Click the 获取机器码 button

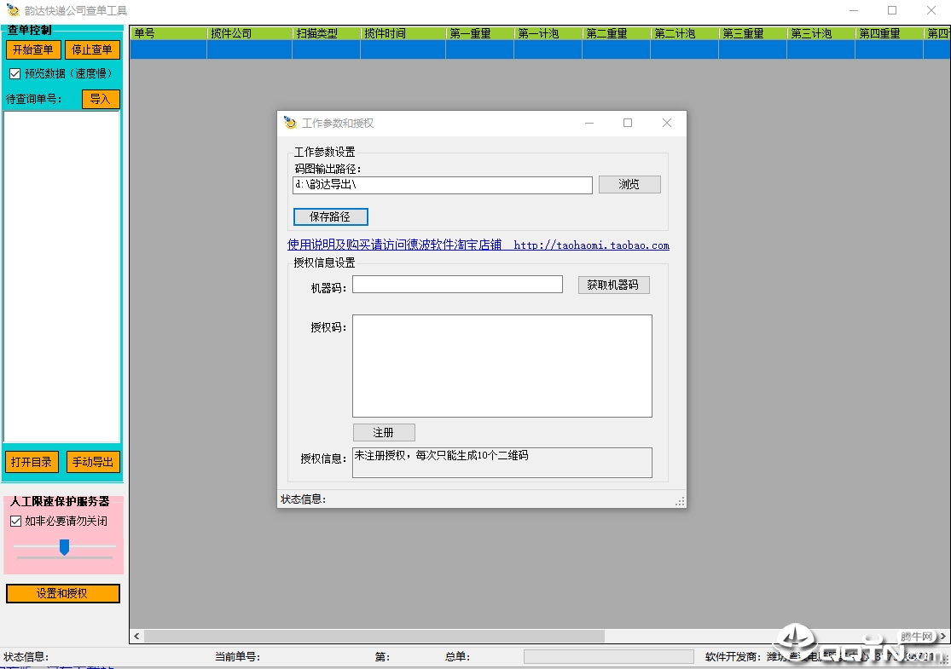click(x=614, y=285)
